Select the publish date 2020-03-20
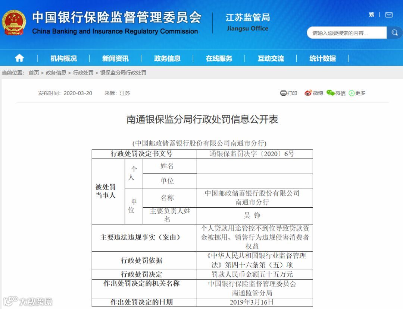Viewport: 403px width, 309px height. (78, 93)
